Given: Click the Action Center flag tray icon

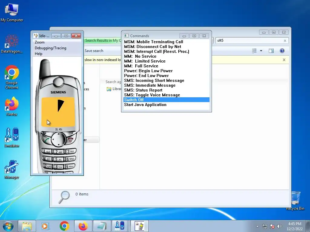Looking at the screenshot, I should point(272,226).
